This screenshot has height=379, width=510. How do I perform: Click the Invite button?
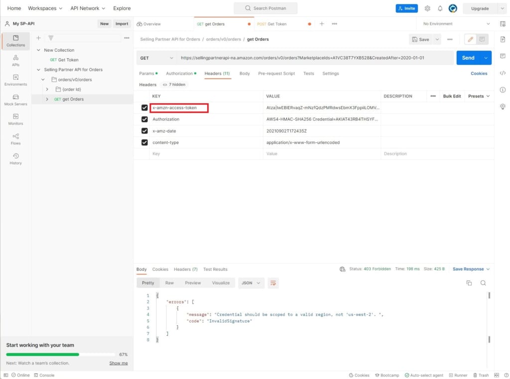[x=406, y=8]
